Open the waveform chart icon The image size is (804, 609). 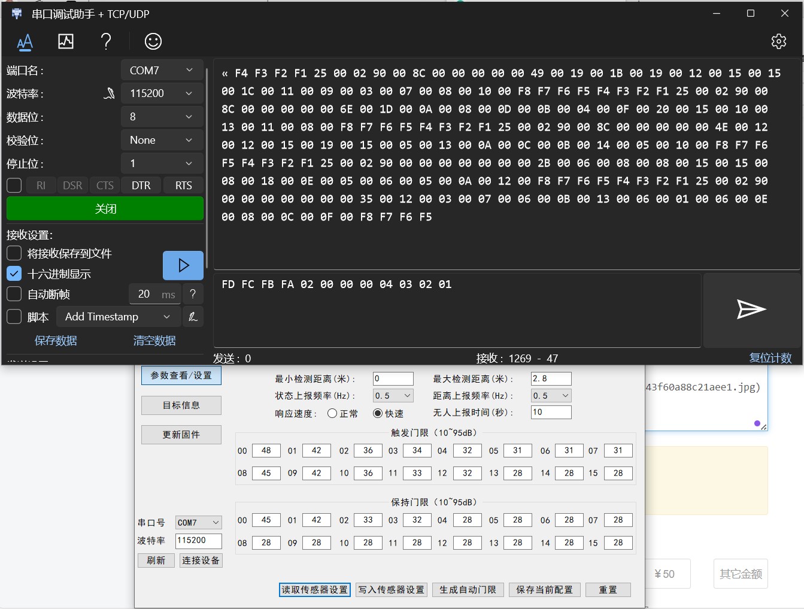[x=66, y=41]
